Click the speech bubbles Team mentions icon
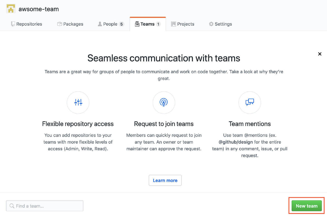The image size is (327, 216). click(x=249, y=102)
